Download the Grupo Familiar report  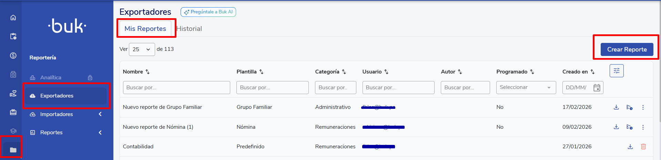tap(616, 107)
